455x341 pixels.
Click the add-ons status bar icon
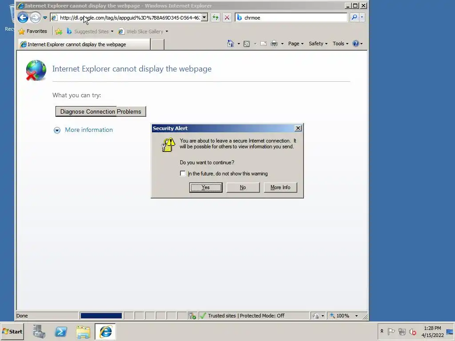coord(192,316)
